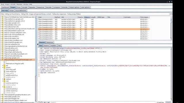The width and height of the screenshot is (184, 103).
Task: Switch to the Repeater tool tab
Action: (32, 7)
